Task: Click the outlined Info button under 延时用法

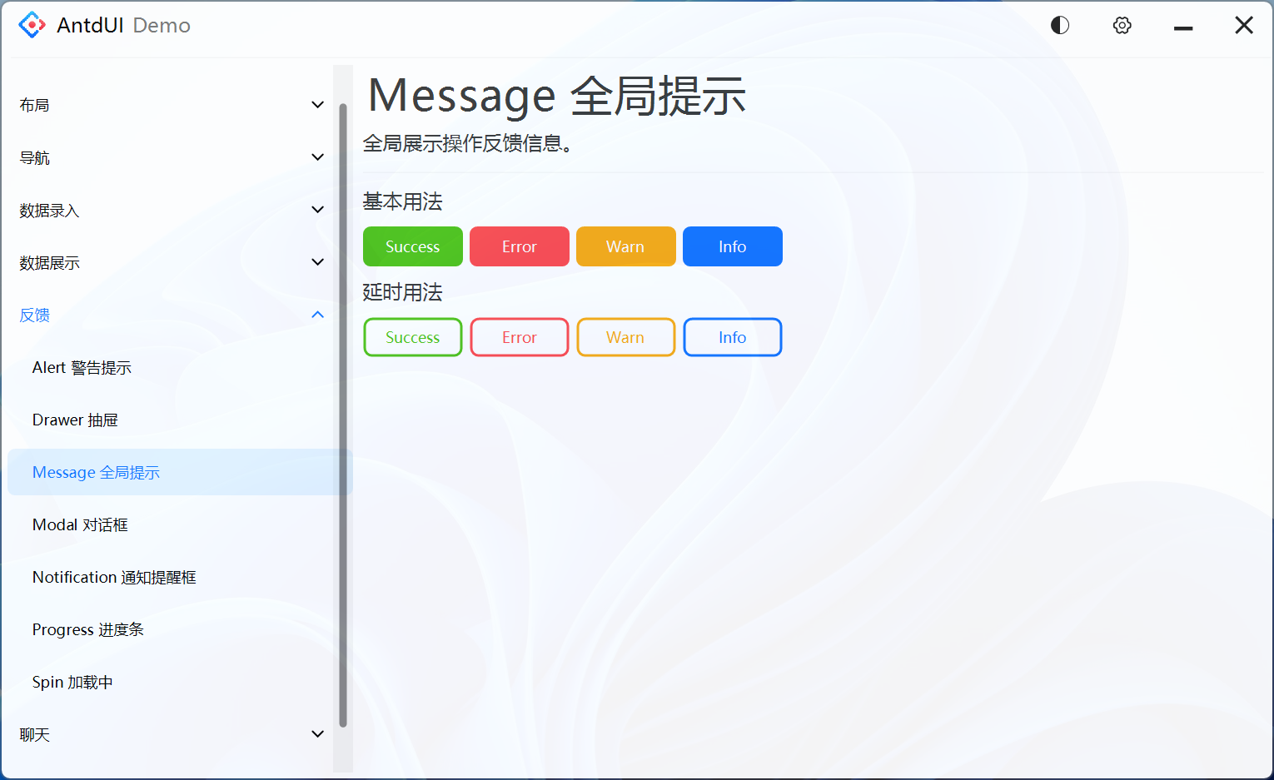Action: pyautogui.click(x=732, y=337)
